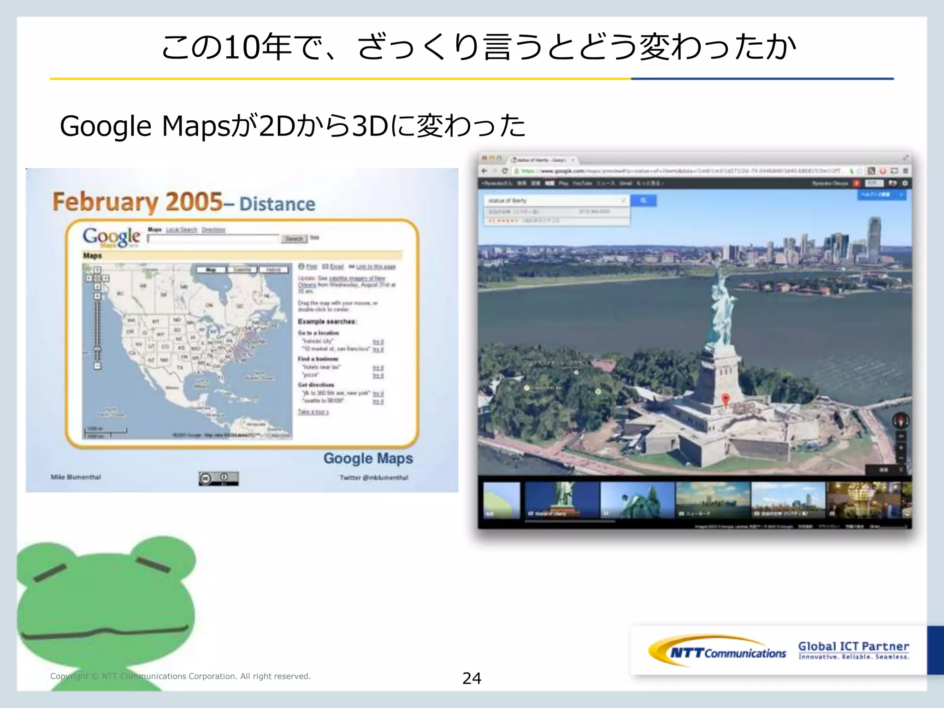Open the Statue of Liberty photo thumbnail
This screenshot has width=944, height=708.
tap(562, 500)
